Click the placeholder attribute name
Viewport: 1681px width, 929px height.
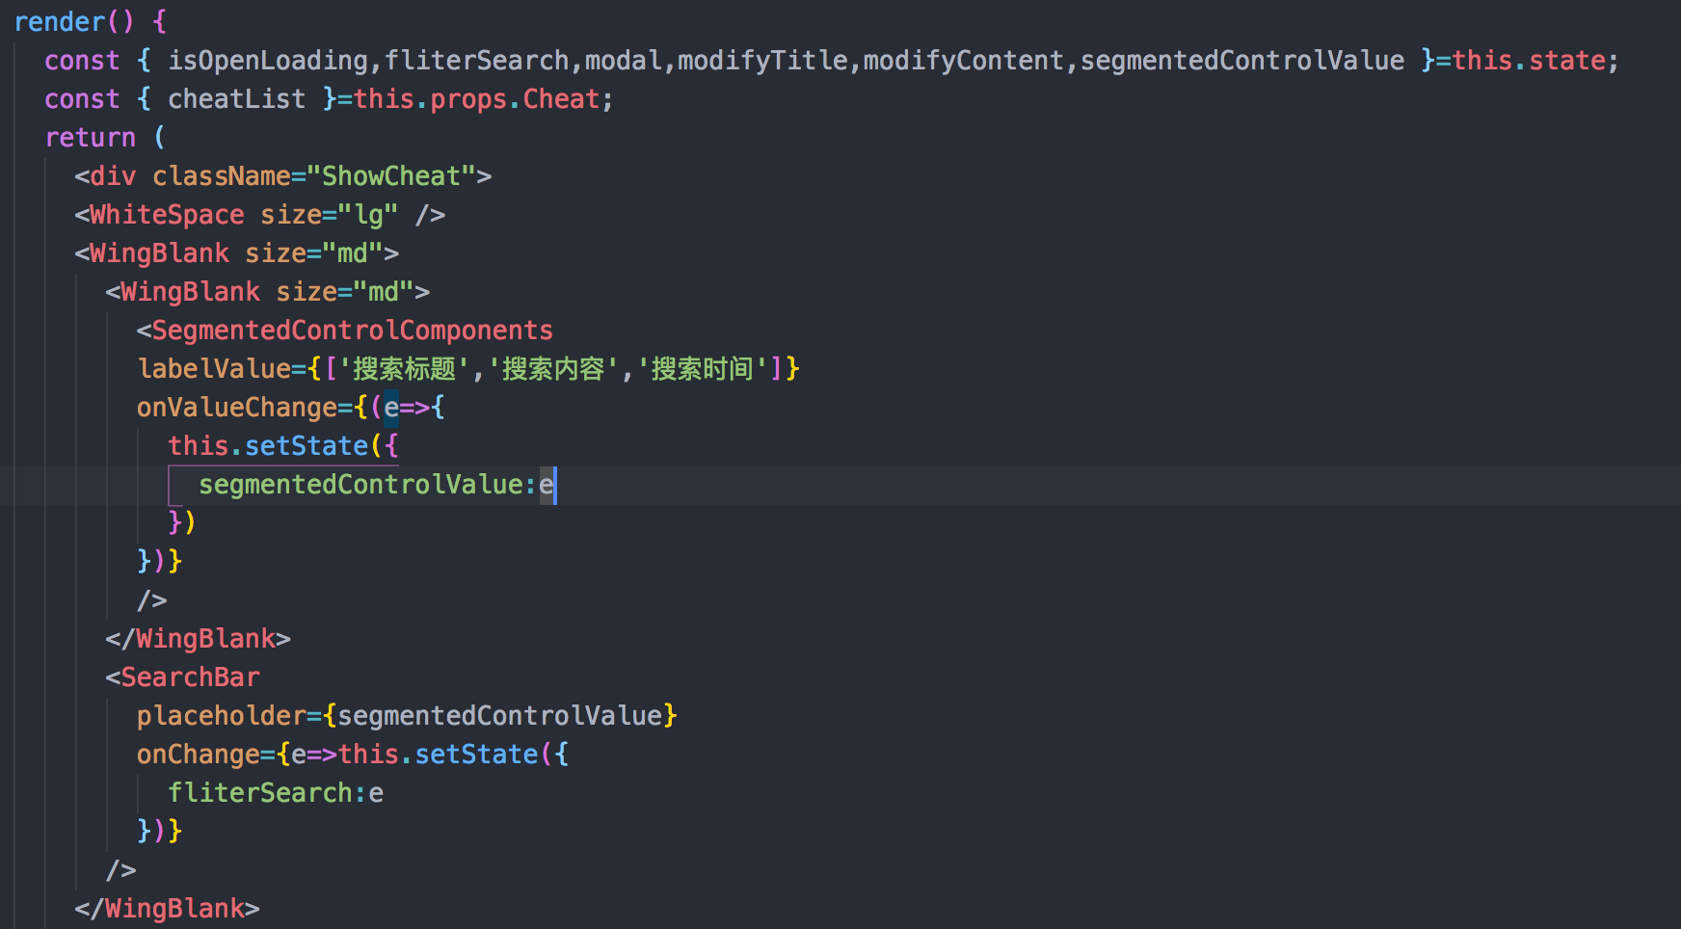222,715
